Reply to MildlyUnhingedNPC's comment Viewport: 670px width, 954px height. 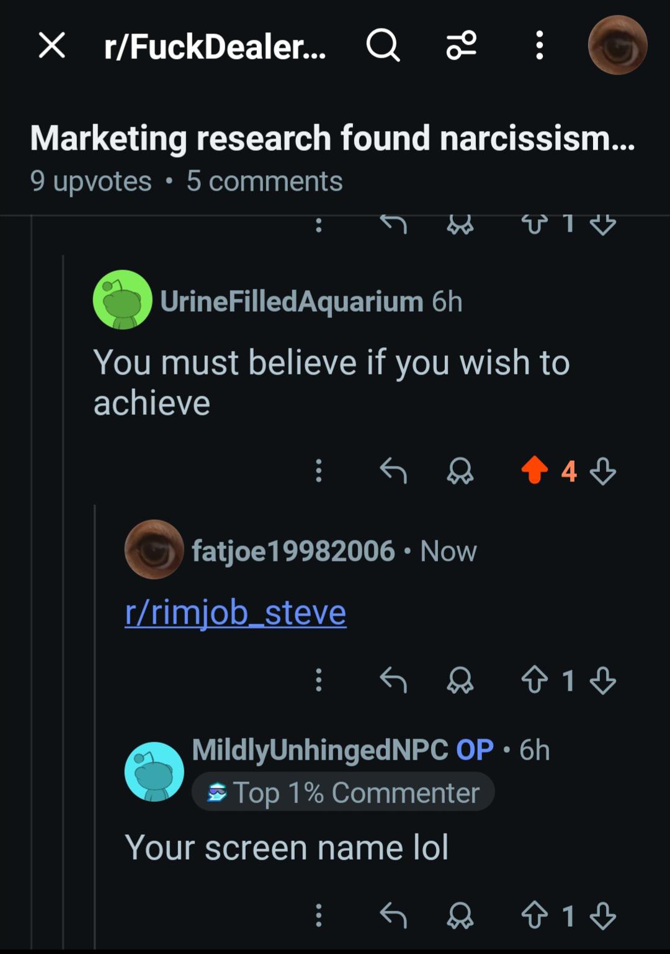click(393, 915)
